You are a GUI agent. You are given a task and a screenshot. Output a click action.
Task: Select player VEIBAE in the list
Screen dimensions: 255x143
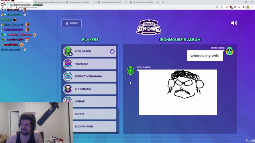click(90, 101)
